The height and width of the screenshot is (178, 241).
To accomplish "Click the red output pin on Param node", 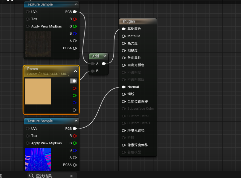I will coord(74,88).
